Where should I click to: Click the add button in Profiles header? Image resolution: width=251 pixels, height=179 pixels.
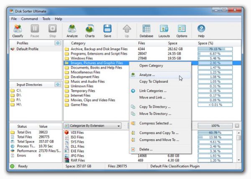pyautogui.click(x=57, y=43)
